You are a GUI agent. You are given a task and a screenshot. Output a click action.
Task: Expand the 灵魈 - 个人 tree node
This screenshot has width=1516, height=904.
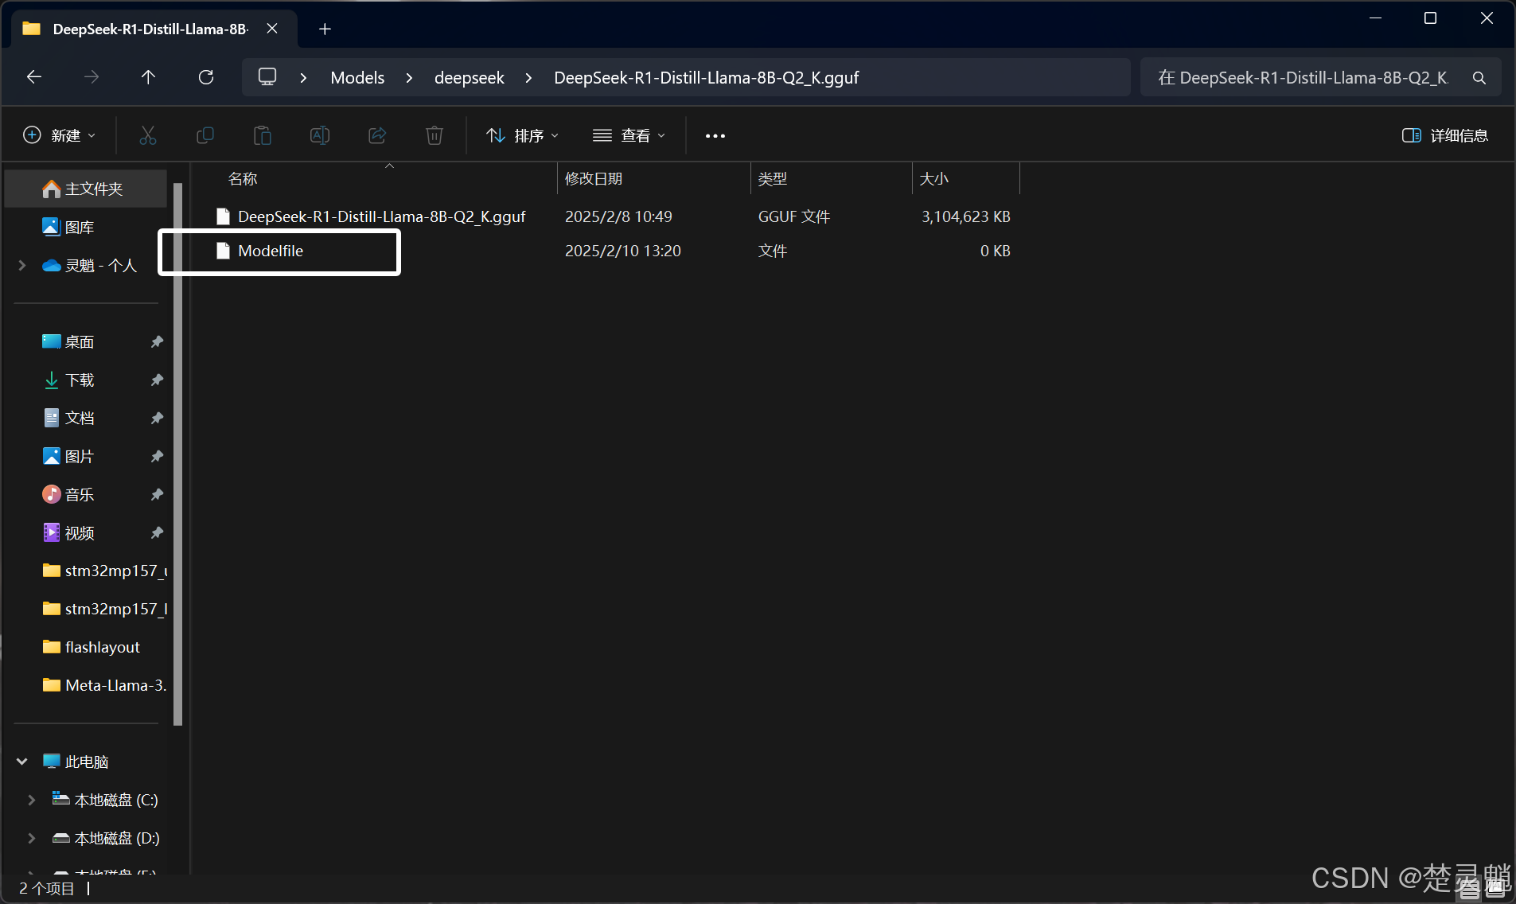[x=22, y=265]
